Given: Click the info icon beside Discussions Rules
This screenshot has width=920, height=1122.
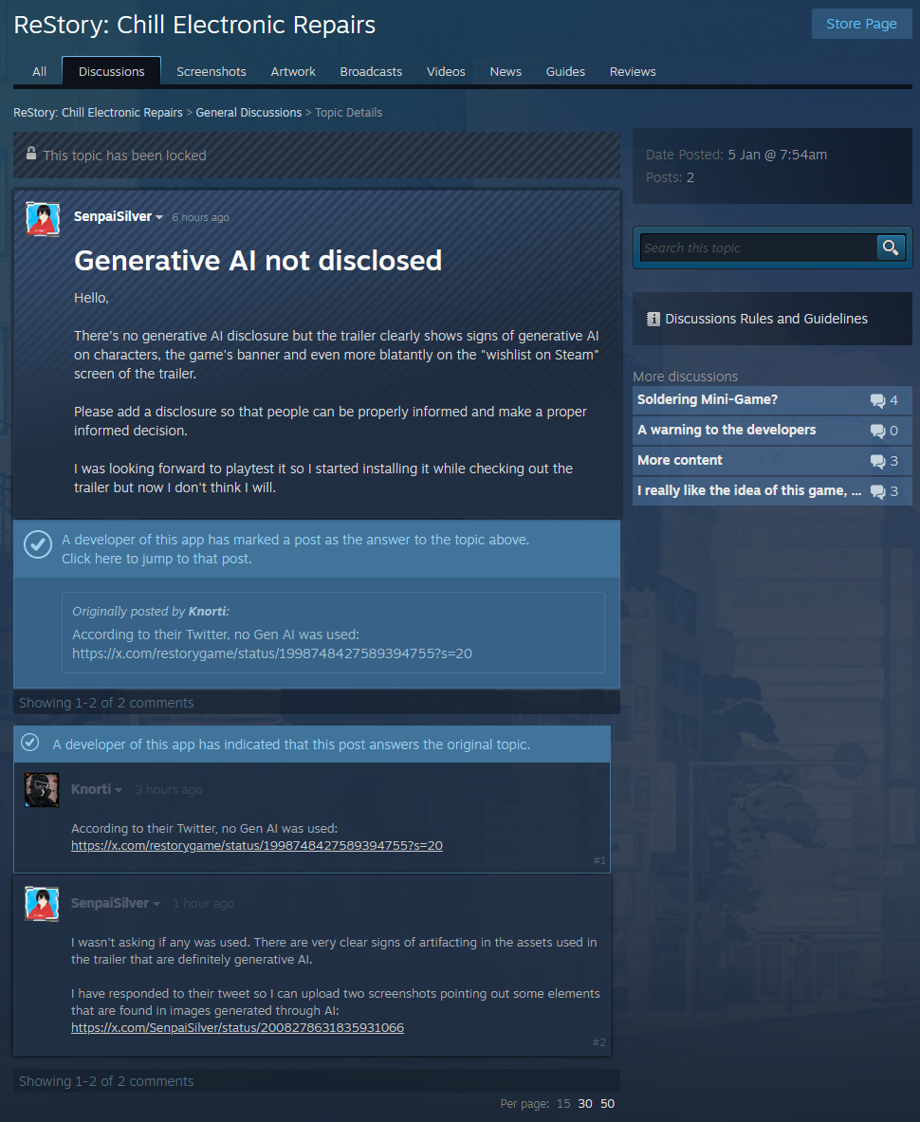Looking at the screenshot, I should (653, 319).
